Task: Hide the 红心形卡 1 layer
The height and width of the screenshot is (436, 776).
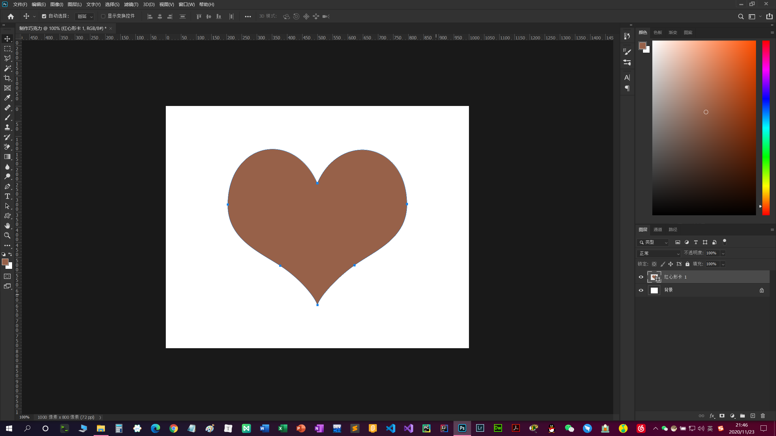Action: [x=641, y=277]
